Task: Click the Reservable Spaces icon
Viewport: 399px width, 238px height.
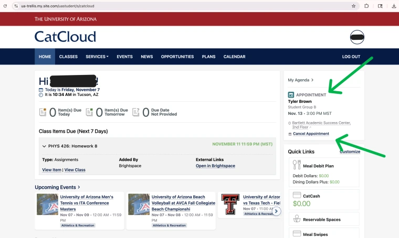Action: (x=297, y=219)
